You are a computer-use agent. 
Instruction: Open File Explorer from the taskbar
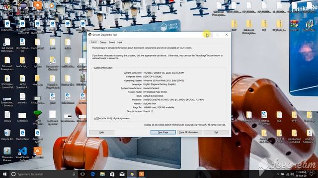point(102,174)
